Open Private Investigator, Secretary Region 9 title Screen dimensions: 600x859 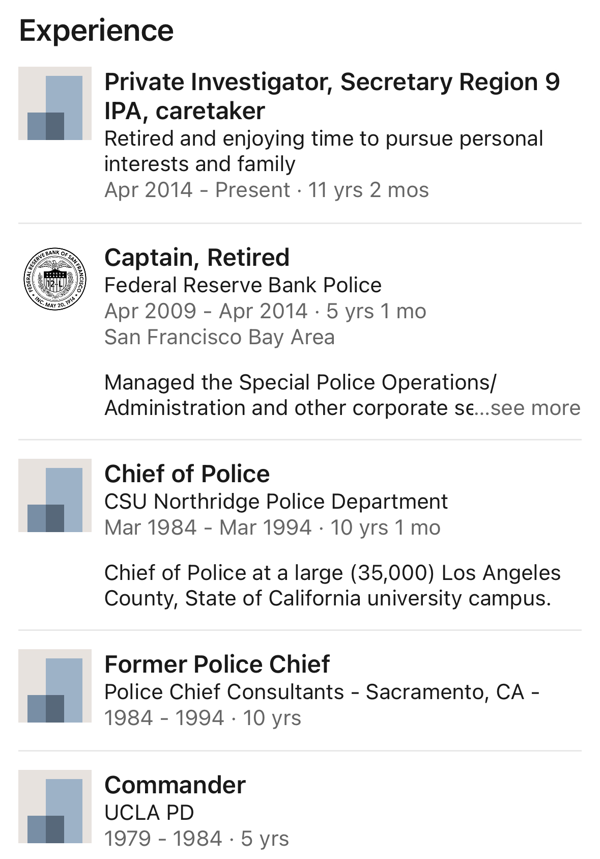tap(332, 96)
